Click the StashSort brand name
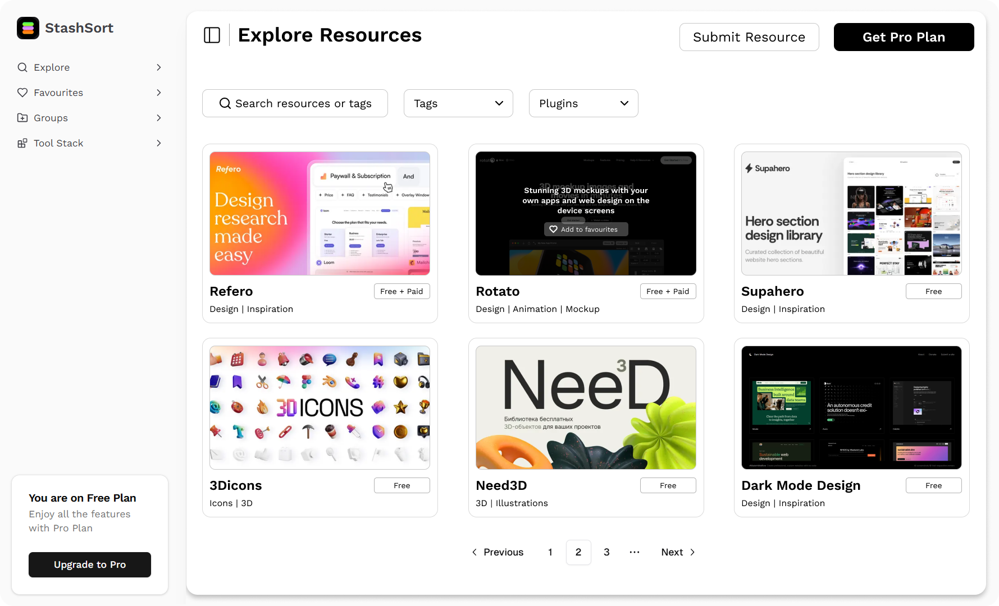Image resolution: width=999 pixels, height=606 pixels. click(x=79, y=28)
